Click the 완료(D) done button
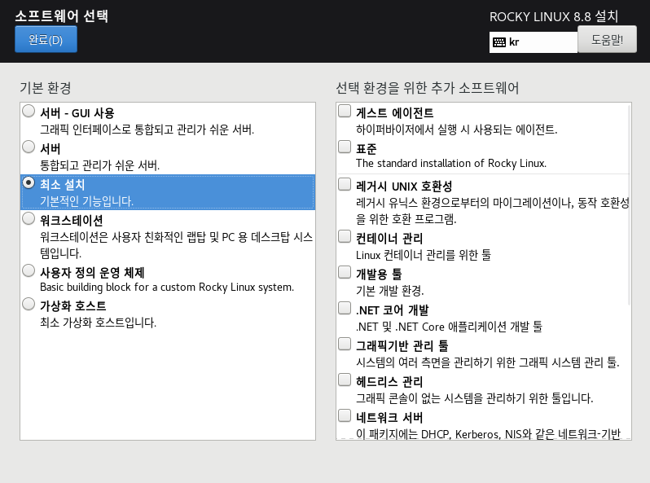Screen dimensions: 650x483 click(46, 39)
